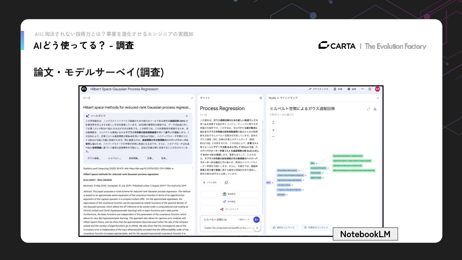
Task: Generate 動画解説 video overview
Action: [229, 194]
